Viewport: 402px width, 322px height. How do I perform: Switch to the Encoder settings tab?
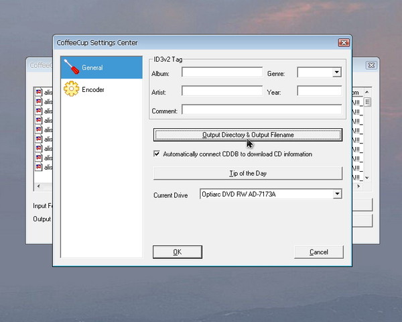click(x=102, y=89)
